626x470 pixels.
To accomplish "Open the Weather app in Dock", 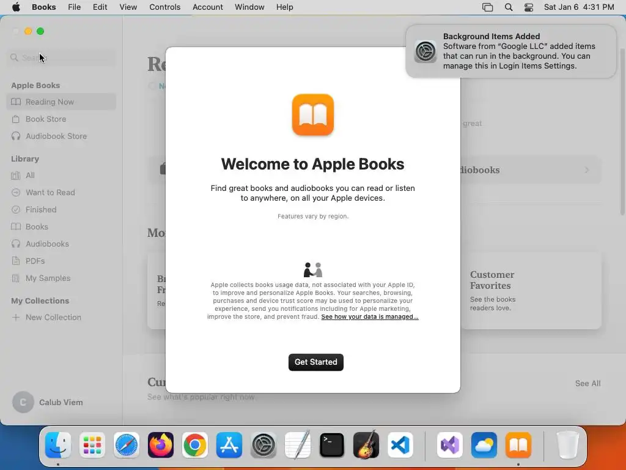I will click(484, 446).
